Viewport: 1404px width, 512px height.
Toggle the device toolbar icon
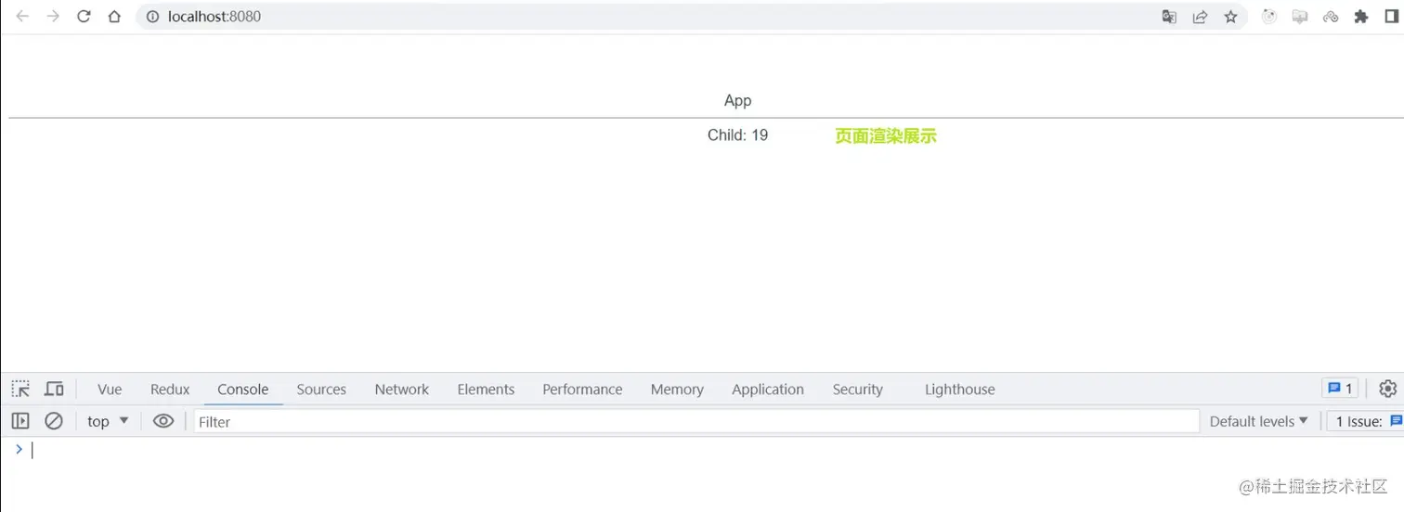pos(54,389)
